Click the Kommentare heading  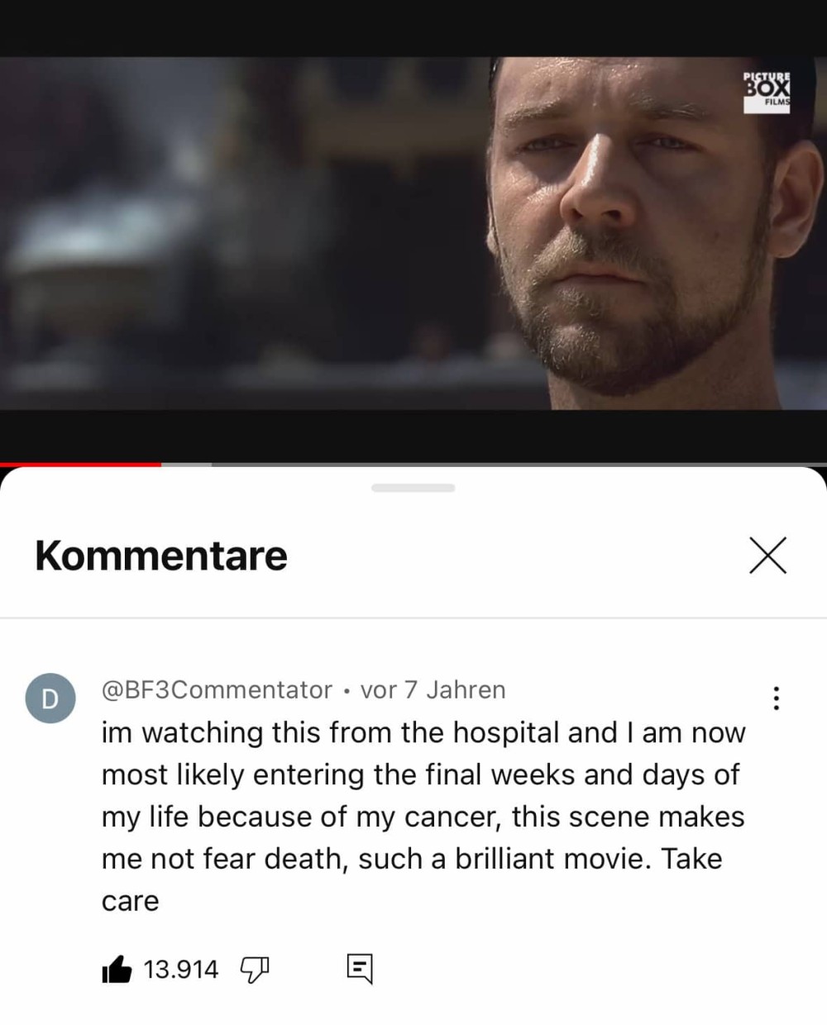coord(161,555)
